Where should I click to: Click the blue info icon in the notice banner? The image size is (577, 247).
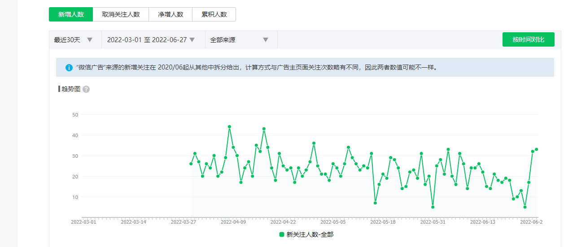[69, 68]
